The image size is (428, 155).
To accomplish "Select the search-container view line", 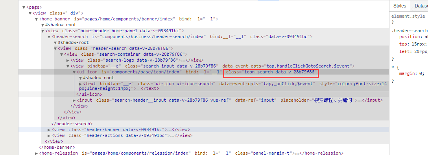I will pyautogui.click(x=125, y=54).
